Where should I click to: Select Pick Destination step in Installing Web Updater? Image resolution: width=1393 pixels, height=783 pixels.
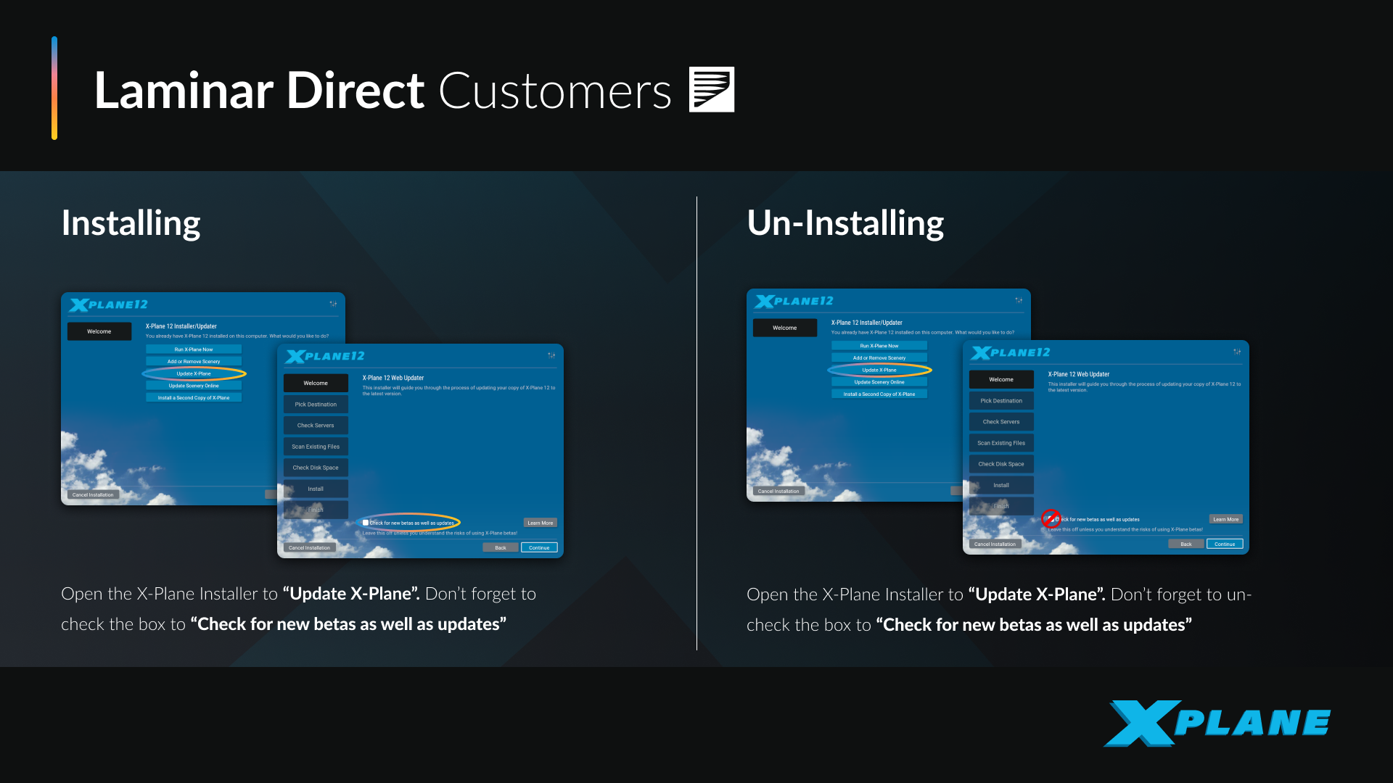[316, 405]
